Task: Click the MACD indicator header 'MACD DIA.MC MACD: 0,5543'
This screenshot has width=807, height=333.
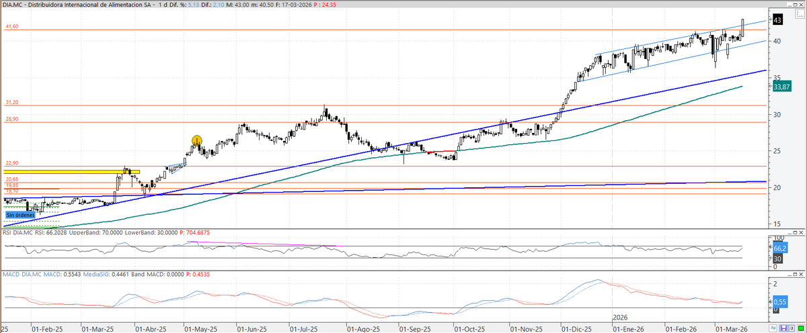Action: click(44, 274)
